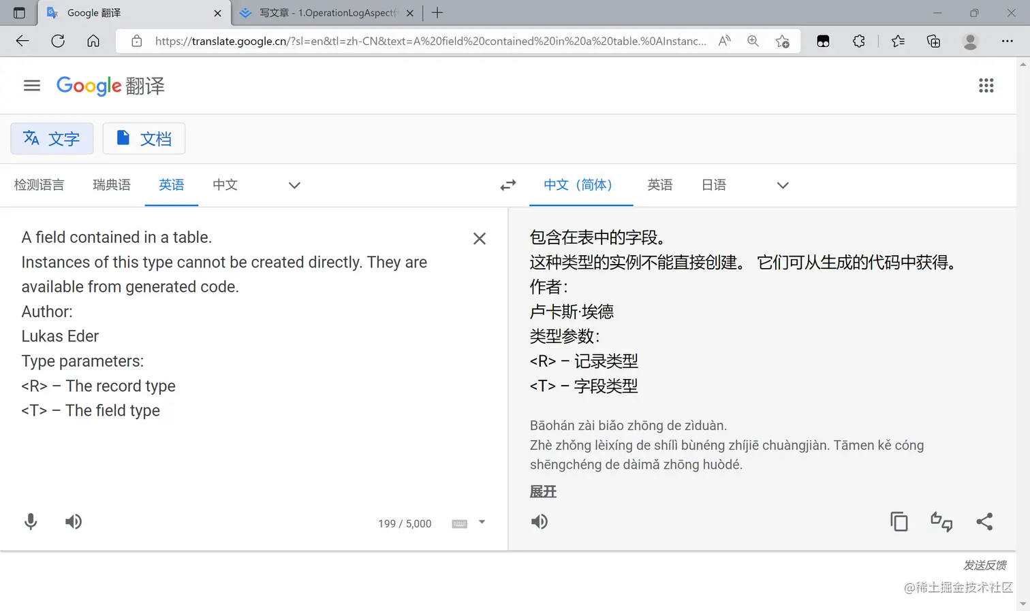
Task: View site information lock icon
Action: pyautogui.click(x=137, y=41)
